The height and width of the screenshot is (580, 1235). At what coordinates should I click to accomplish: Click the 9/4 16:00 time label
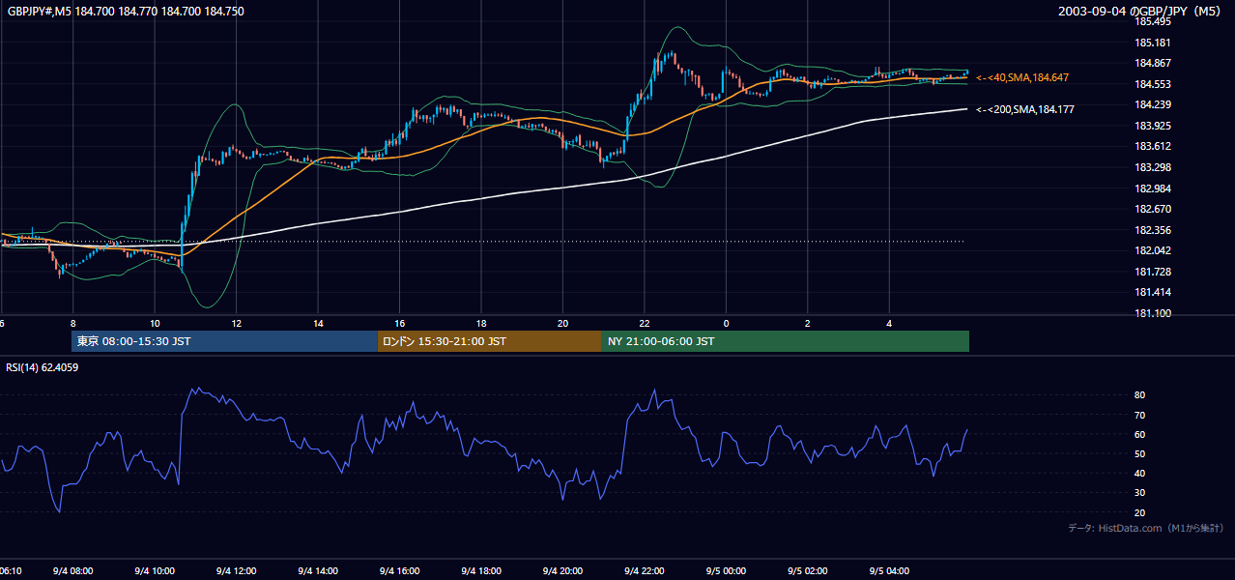(x=400, y=571)
